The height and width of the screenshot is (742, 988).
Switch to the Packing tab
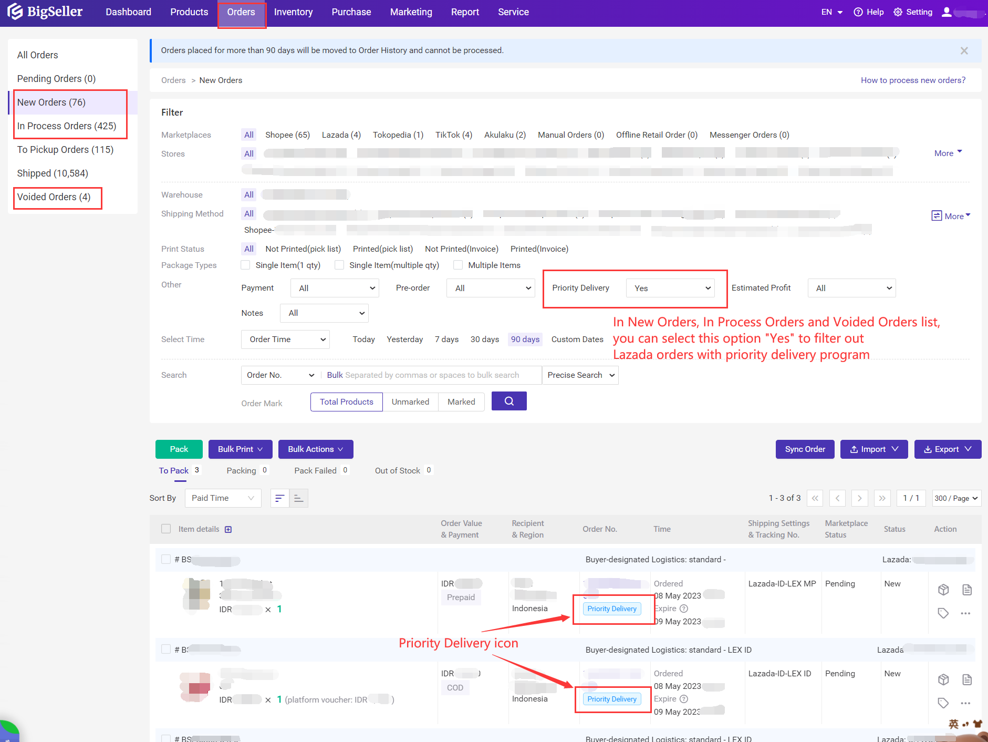(x=242, y=470)
